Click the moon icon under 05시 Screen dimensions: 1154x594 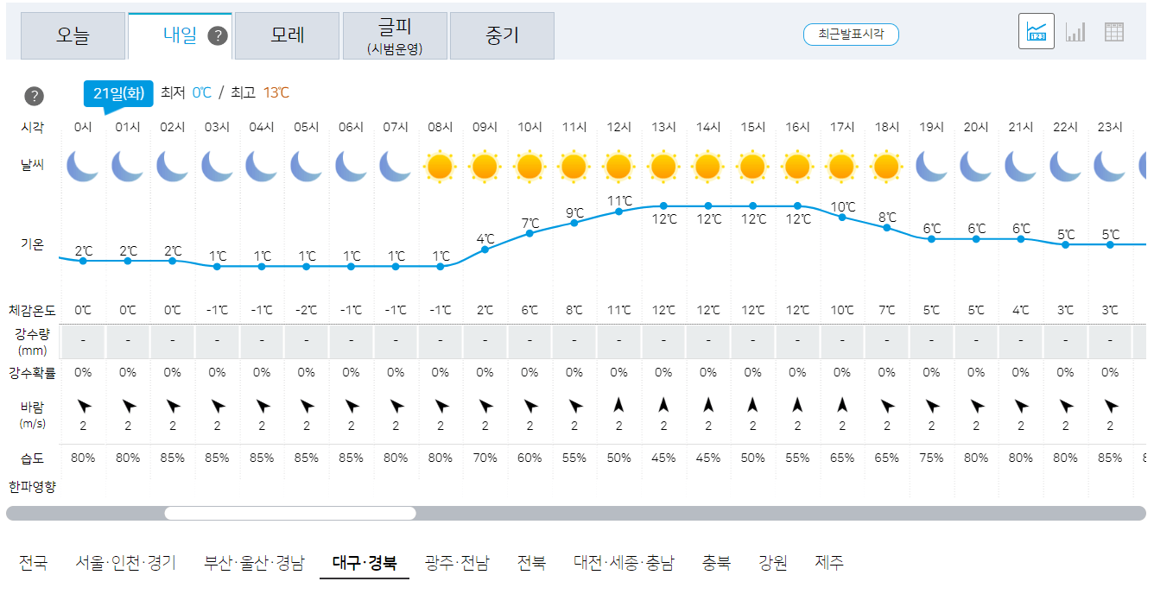(x=306, y=167)
